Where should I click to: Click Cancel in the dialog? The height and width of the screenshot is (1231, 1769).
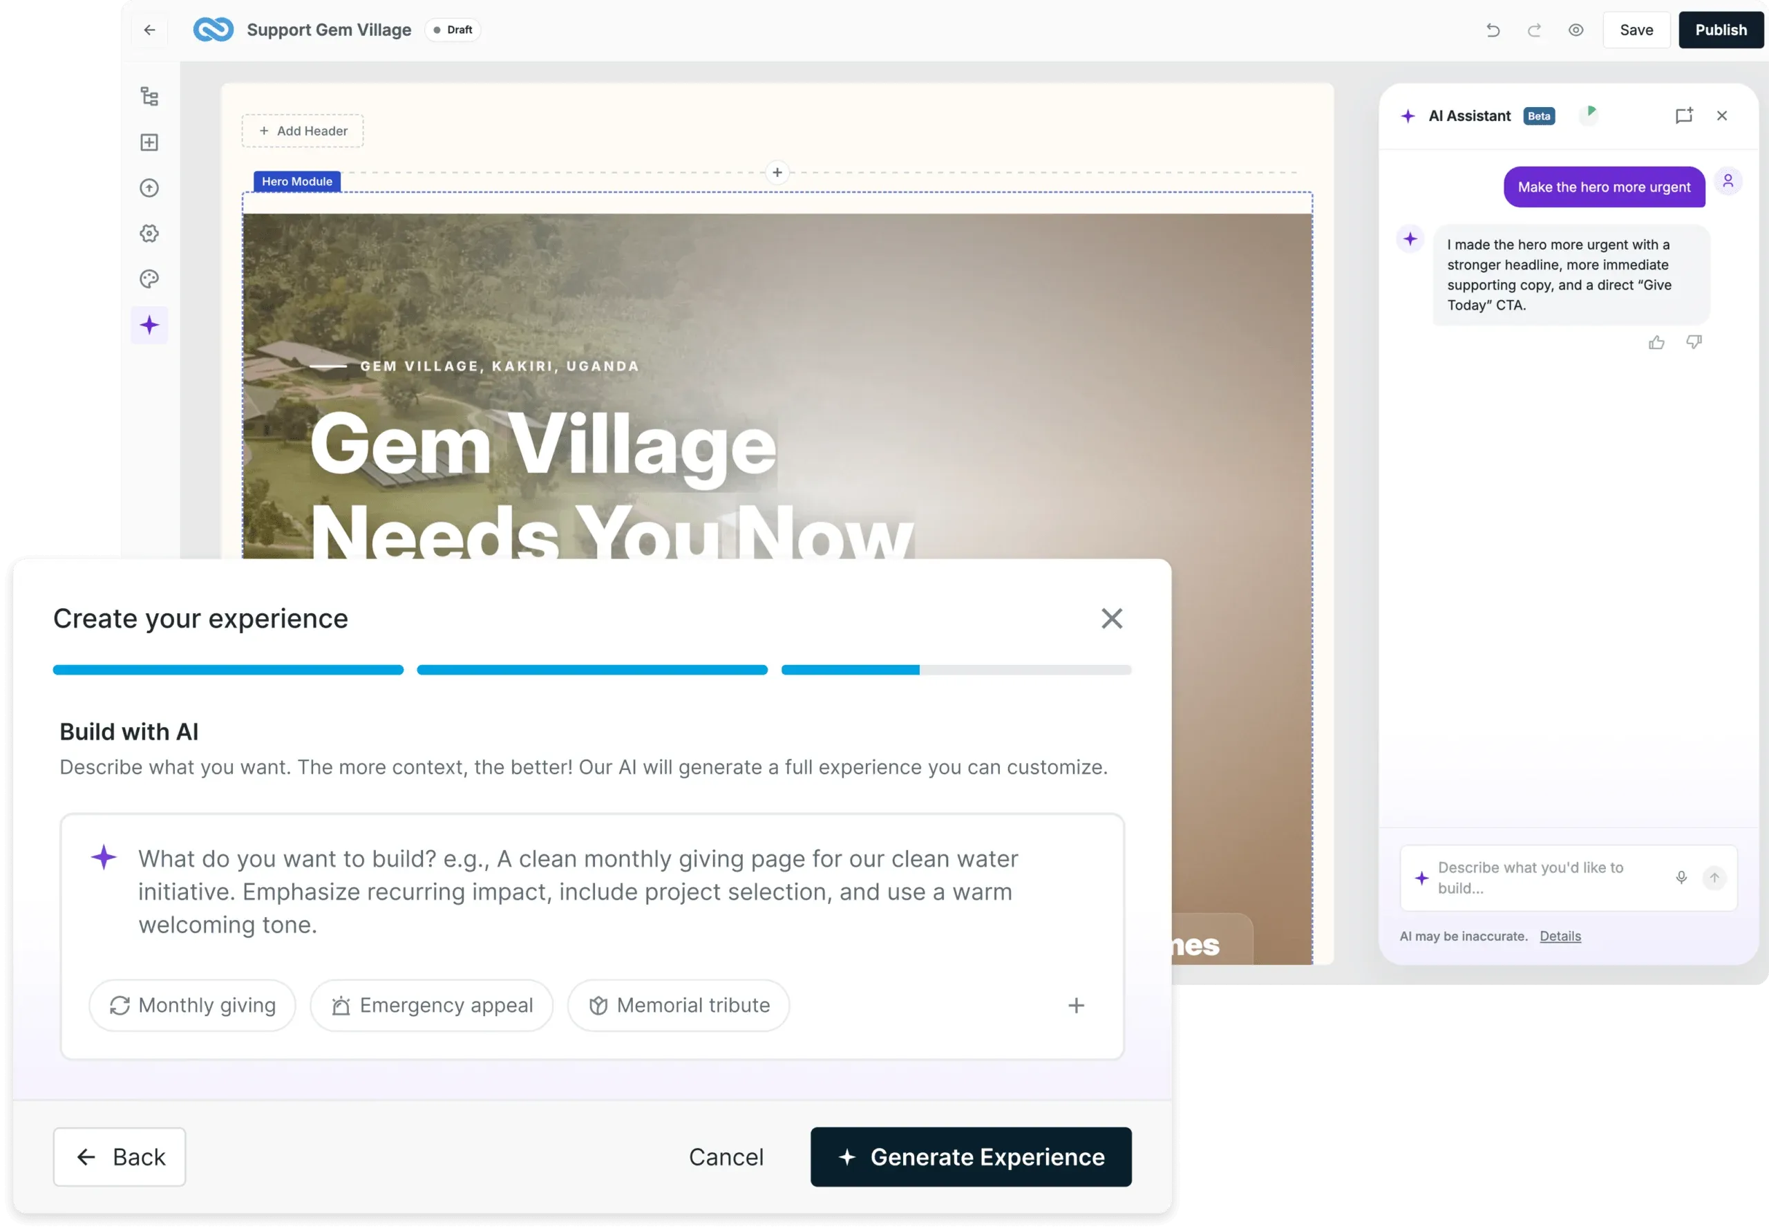pos(726,1157)
